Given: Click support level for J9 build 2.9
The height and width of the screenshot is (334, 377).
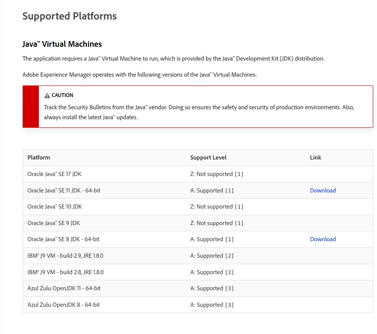Looking at the screenshot, I should 212,256.
